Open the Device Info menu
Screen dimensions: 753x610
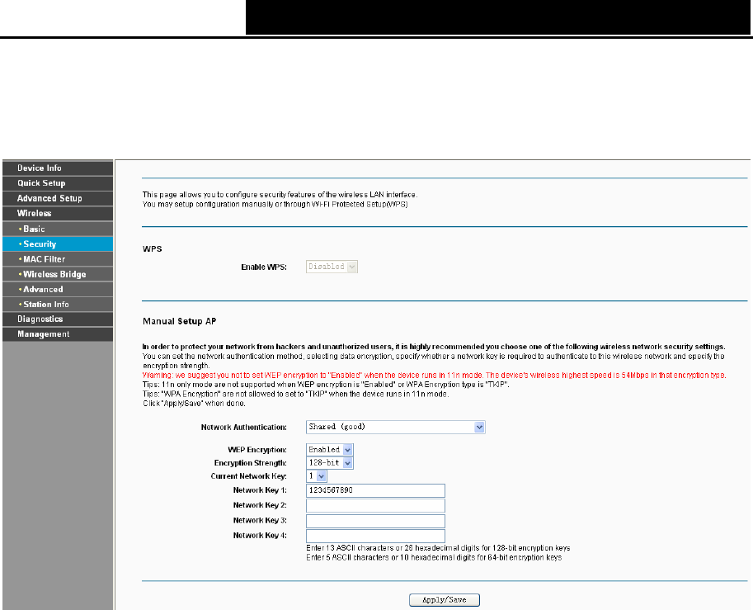click(58, 168)
